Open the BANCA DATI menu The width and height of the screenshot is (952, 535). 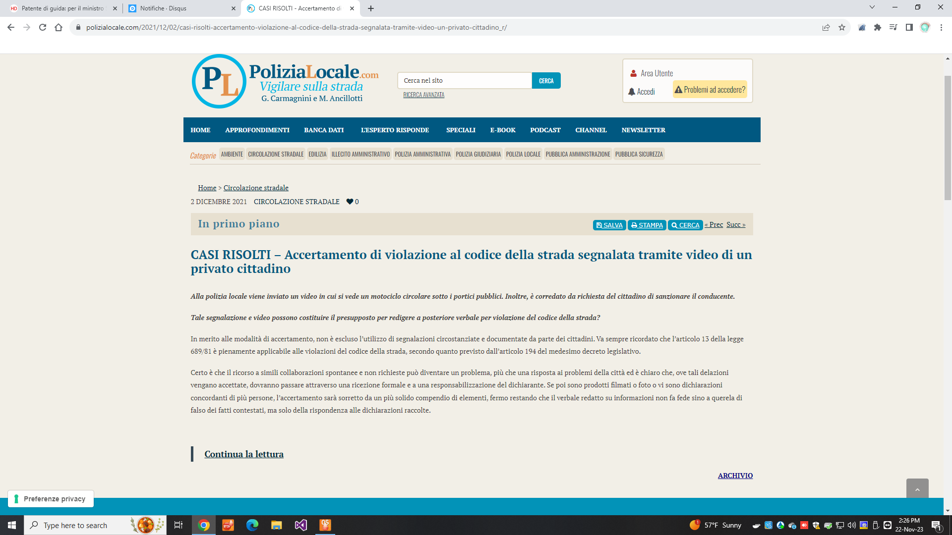point(324,130)
